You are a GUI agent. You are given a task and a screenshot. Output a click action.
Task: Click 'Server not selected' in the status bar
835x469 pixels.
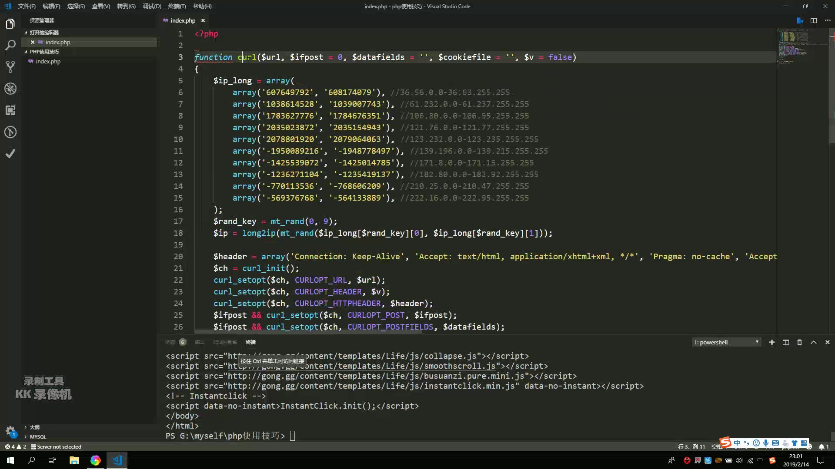56,446
